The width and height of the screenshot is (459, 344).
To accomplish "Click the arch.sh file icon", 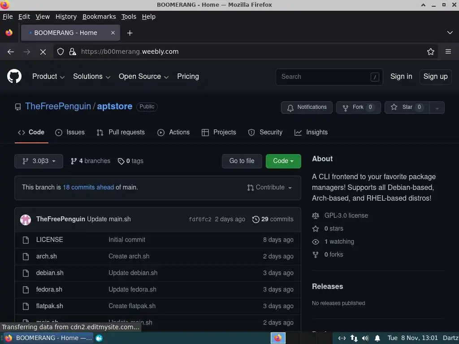I will point(26,257).
